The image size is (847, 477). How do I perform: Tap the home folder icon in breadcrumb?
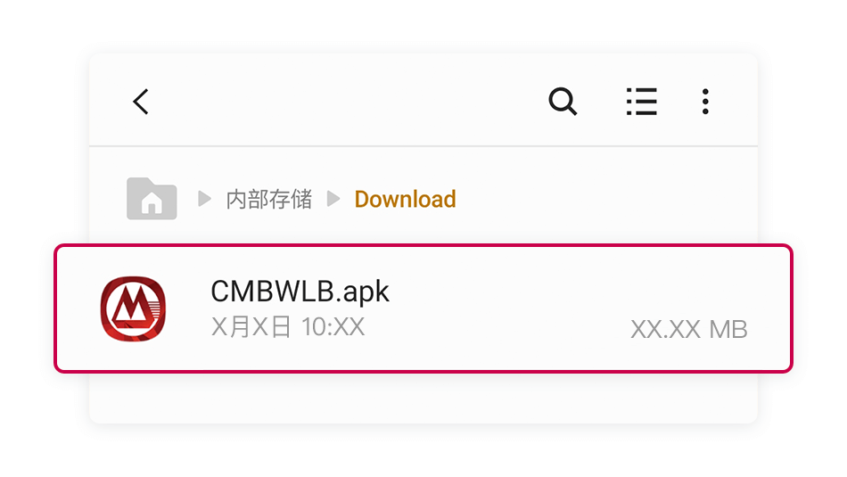[152, 199]
